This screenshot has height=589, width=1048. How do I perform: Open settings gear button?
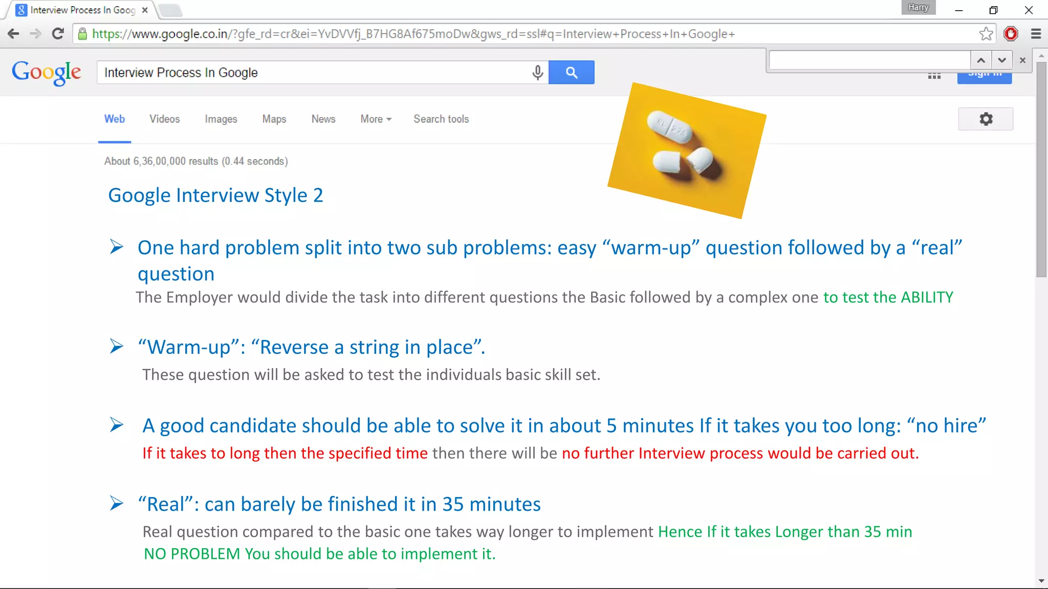click(986, 119)
